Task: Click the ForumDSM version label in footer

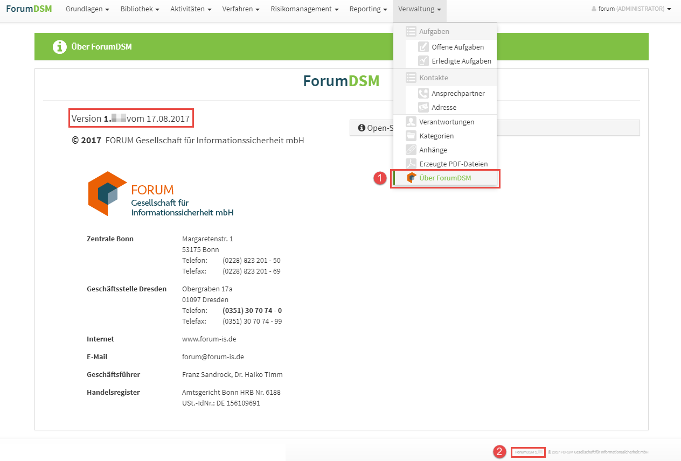Action: pyautogui.click(x=528, y=452)
